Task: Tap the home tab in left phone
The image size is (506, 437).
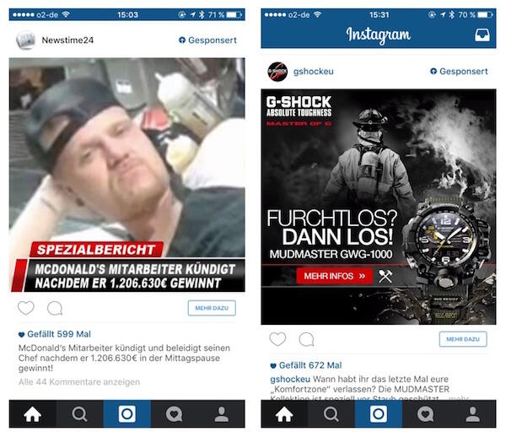Action: point(33,414)
